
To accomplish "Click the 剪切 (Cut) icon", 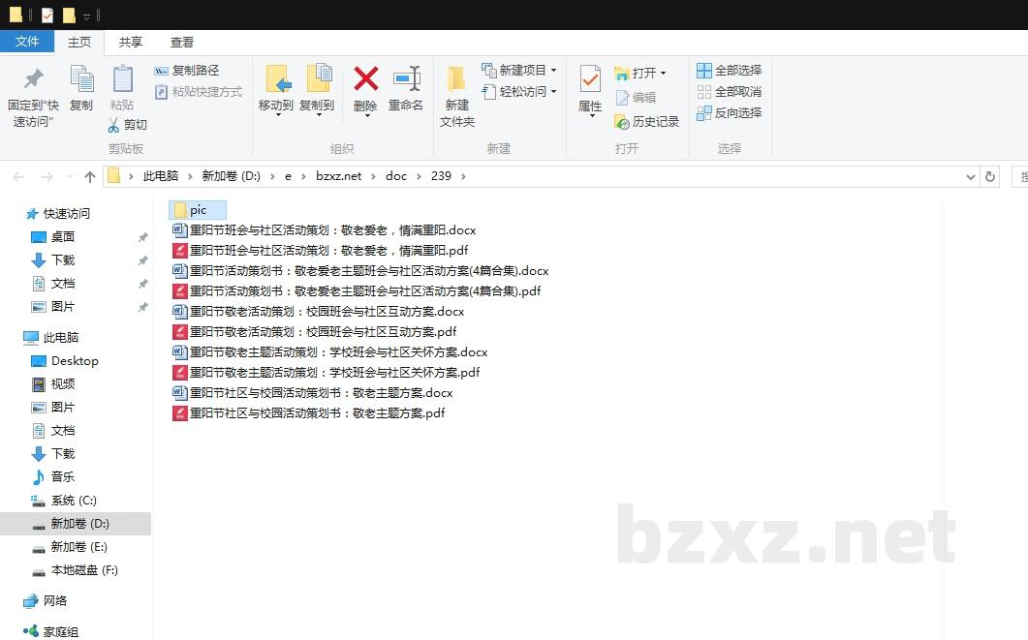I will point(130,124).
